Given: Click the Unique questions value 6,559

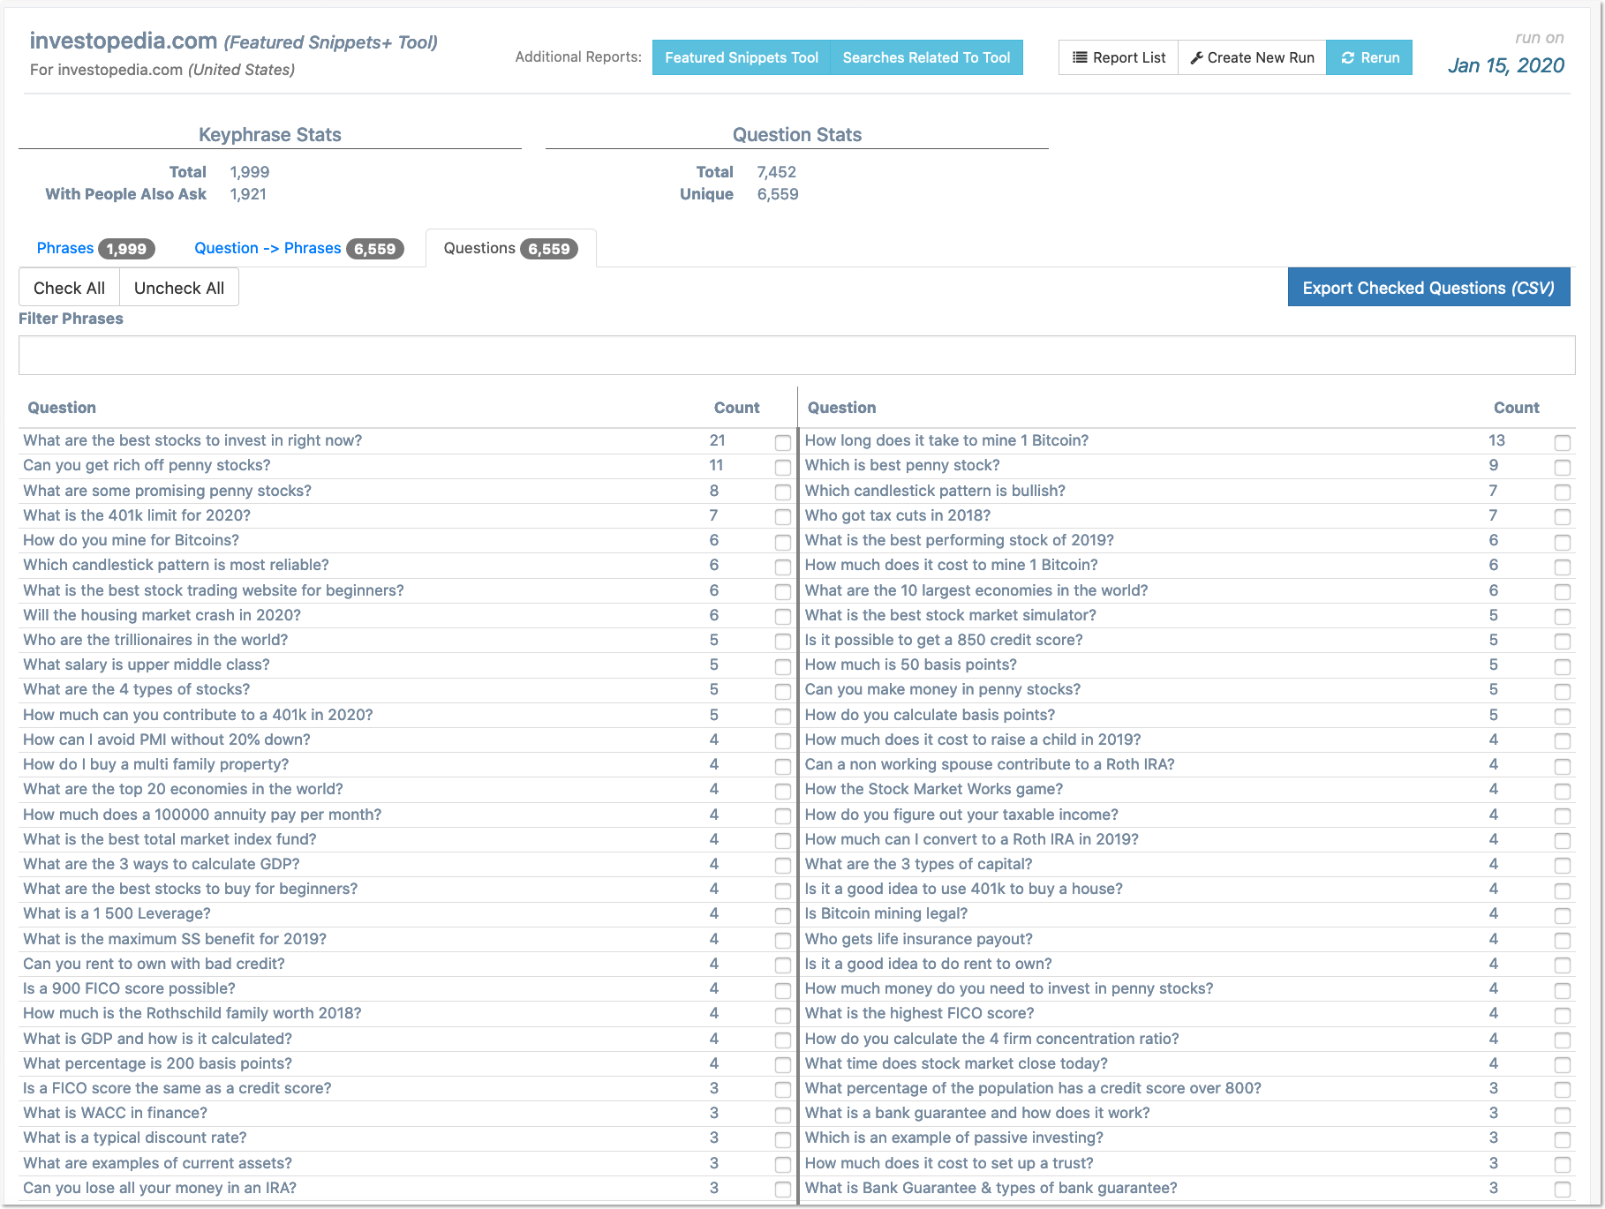Looking at the screenshot, I should point(778,194).
